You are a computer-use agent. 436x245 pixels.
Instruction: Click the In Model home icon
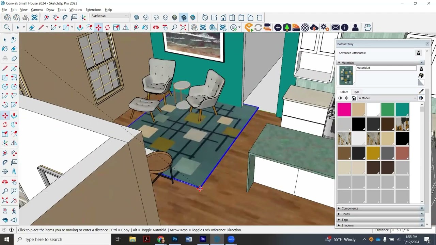[354, 98]
